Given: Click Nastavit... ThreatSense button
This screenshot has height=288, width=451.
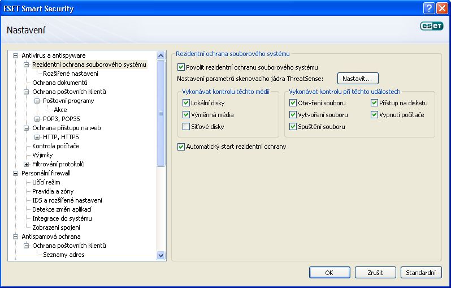Looking at the screenshot, I should [x=358, y=79].
